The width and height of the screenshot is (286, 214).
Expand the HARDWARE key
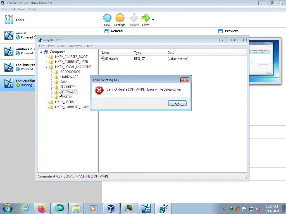(x=52, y=77)
